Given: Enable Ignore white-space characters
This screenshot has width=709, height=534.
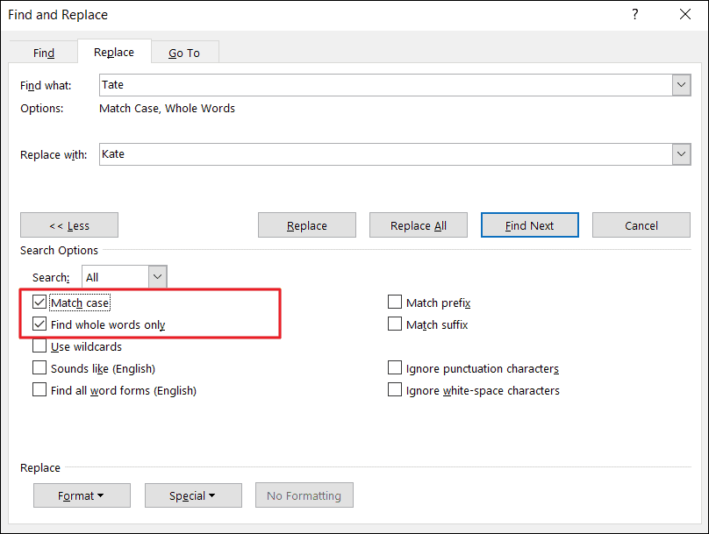Looking at the screenshot, I should 395,389.
